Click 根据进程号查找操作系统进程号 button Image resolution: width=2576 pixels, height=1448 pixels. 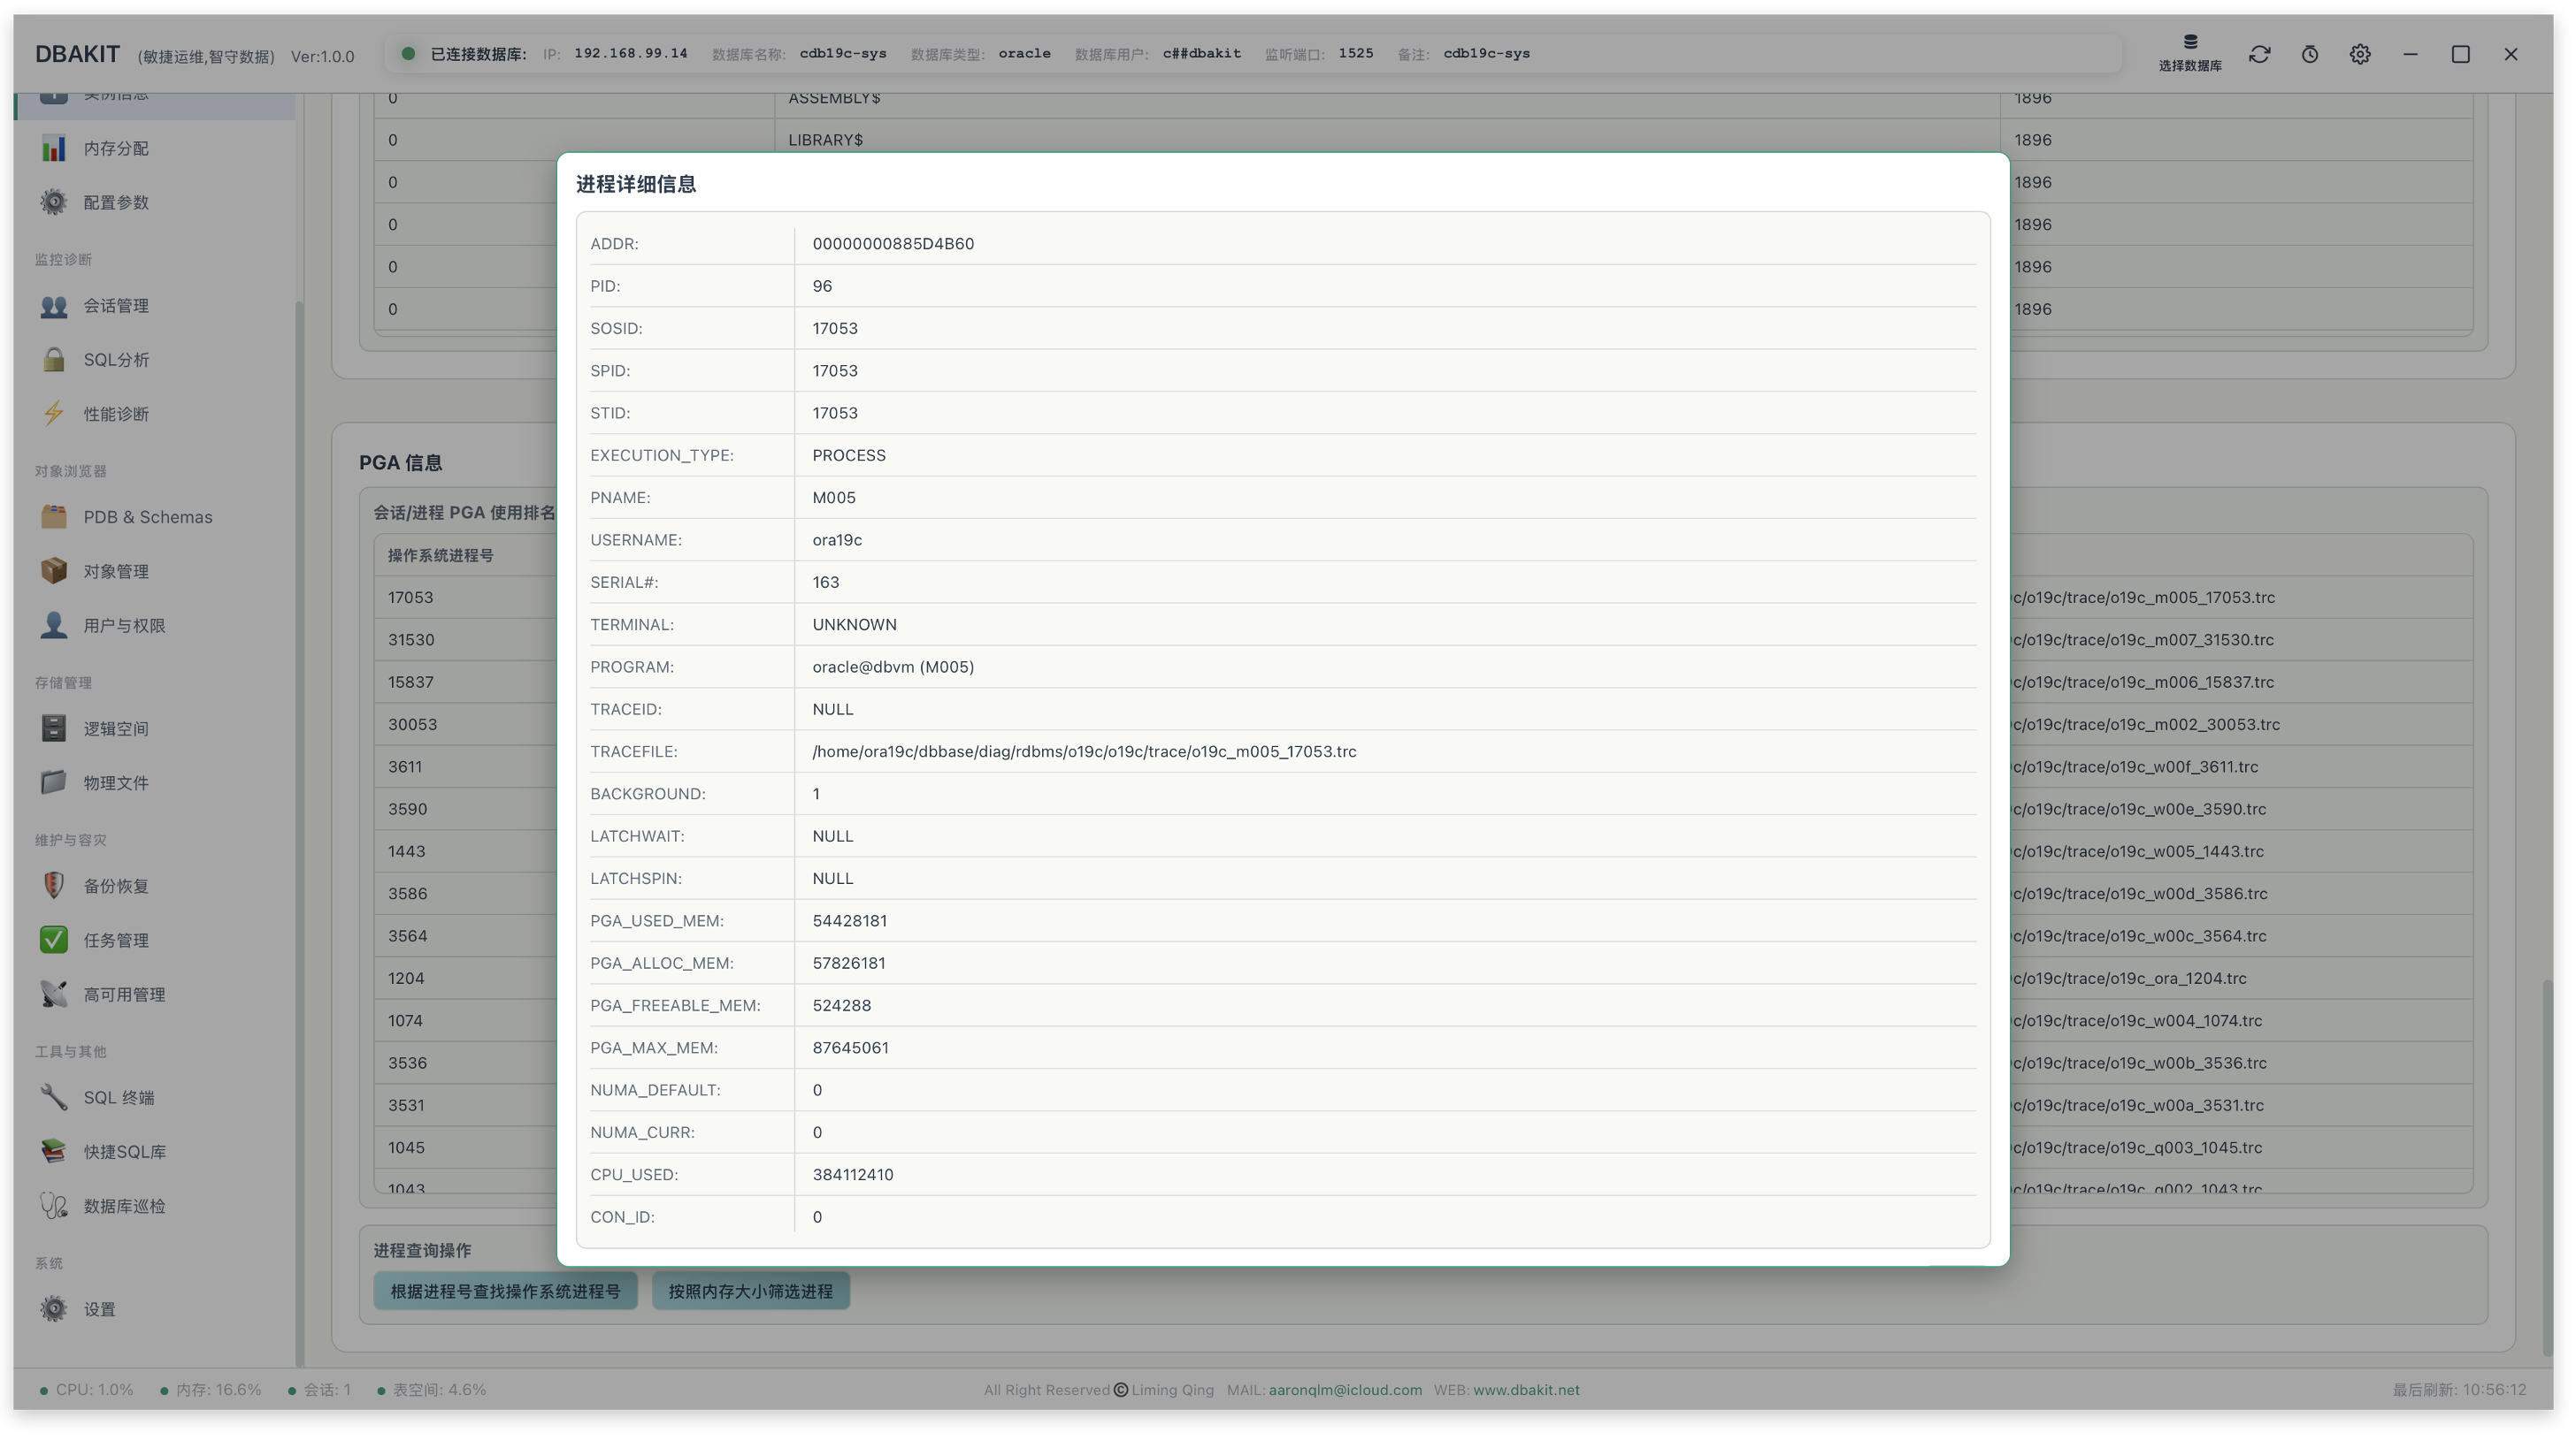point(505,1292)
